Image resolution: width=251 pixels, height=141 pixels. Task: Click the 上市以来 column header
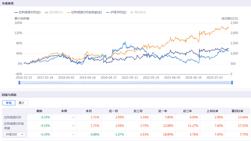coord(212,111)
